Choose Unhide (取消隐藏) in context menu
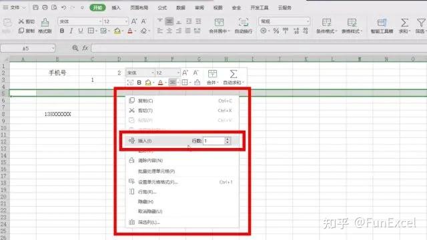The width and height of the screenshot is (427, 240). [182, 211]
